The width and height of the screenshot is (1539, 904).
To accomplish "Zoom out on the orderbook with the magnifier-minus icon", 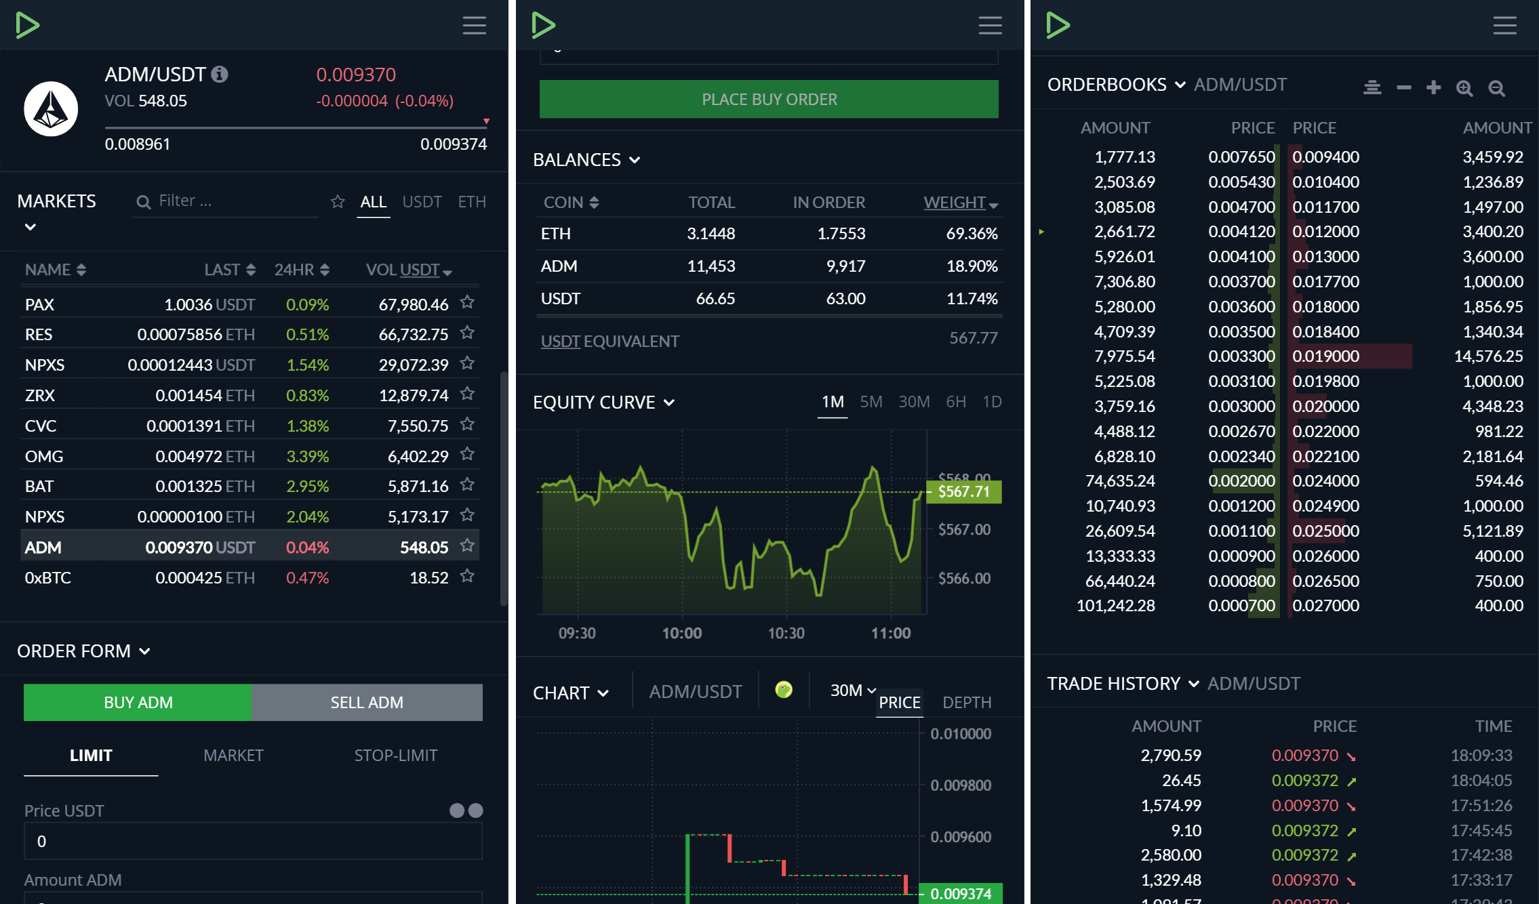I will (x=1496, y=88).
